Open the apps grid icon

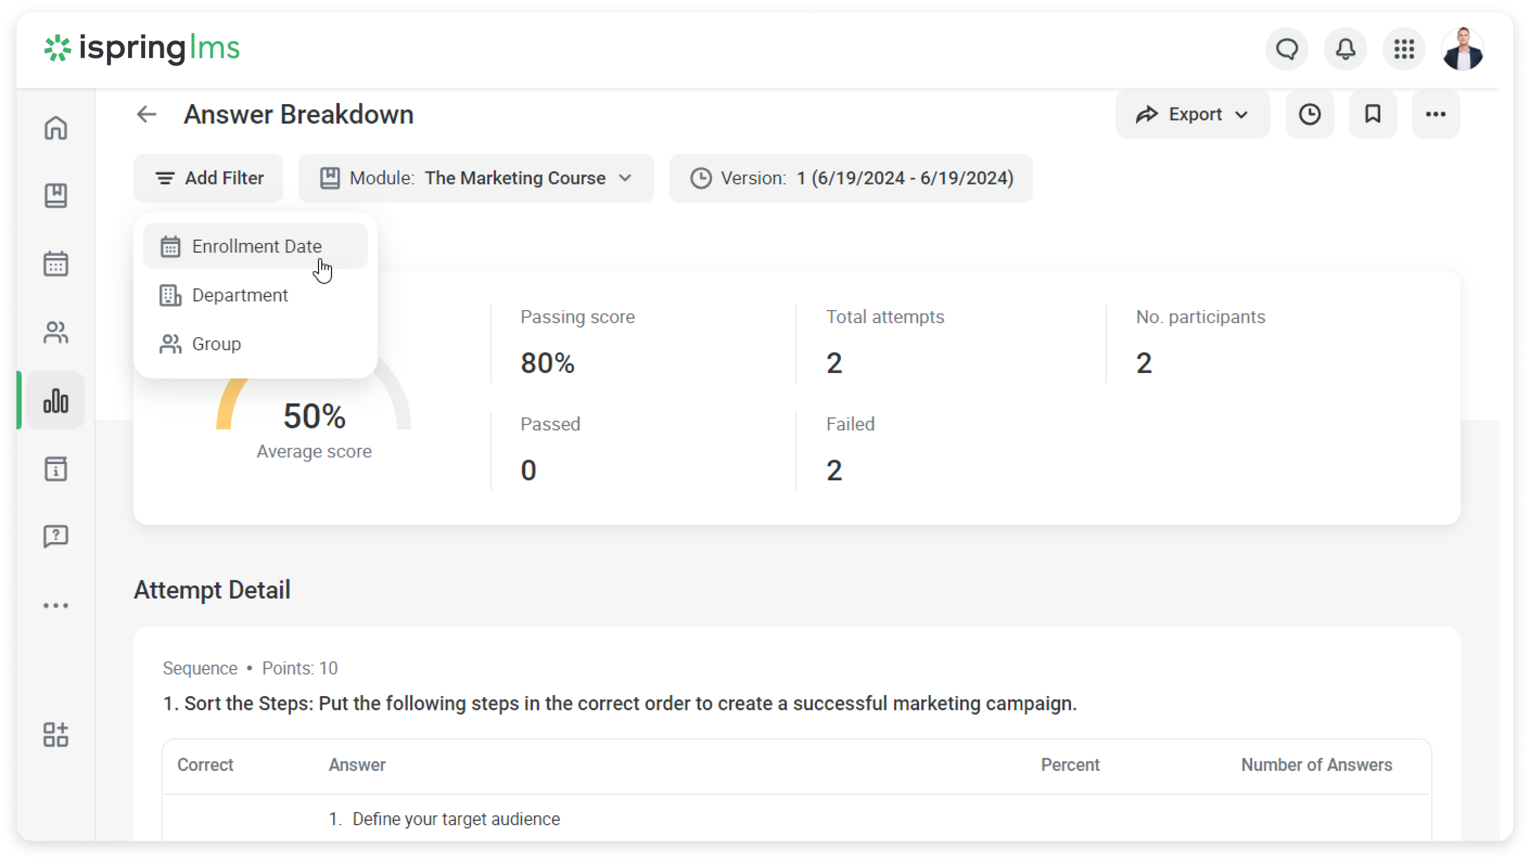[x=1404, y=49]
